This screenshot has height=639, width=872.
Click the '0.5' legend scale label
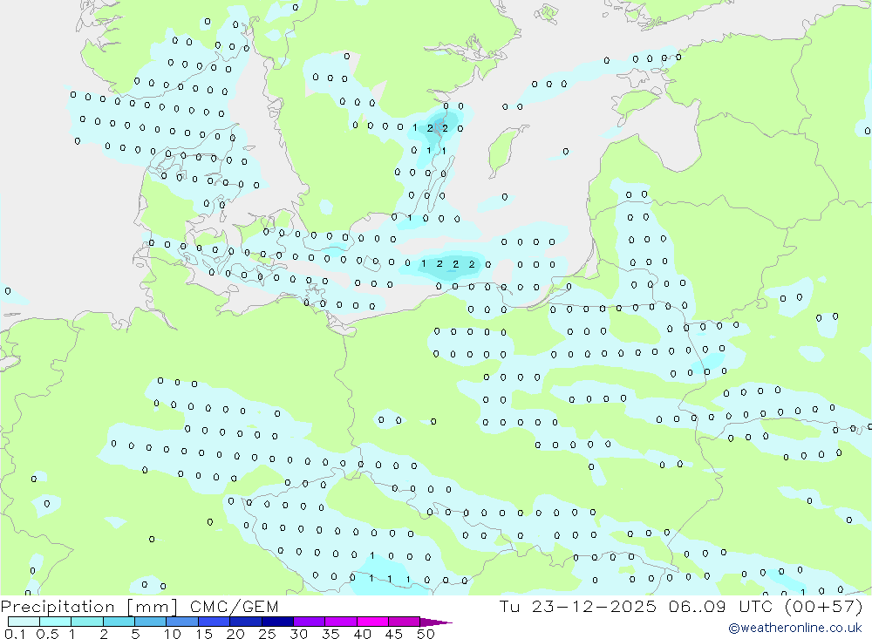point(47,634)
